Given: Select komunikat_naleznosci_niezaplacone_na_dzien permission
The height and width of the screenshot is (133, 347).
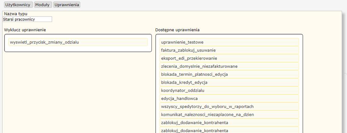Looking at the screenshot, I should pyautogui.click(x=229, y=114).
